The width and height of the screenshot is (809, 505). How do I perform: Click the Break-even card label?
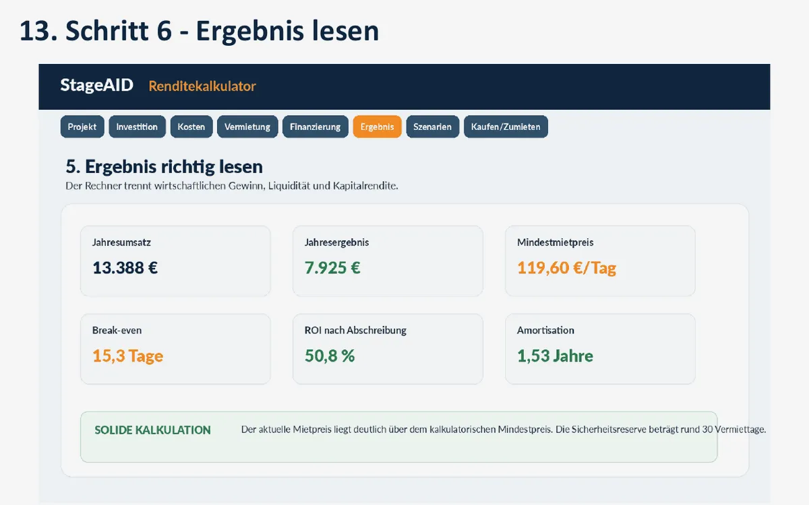(117, 331)
